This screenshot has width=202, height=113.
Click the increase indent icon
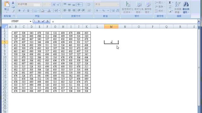83,10
